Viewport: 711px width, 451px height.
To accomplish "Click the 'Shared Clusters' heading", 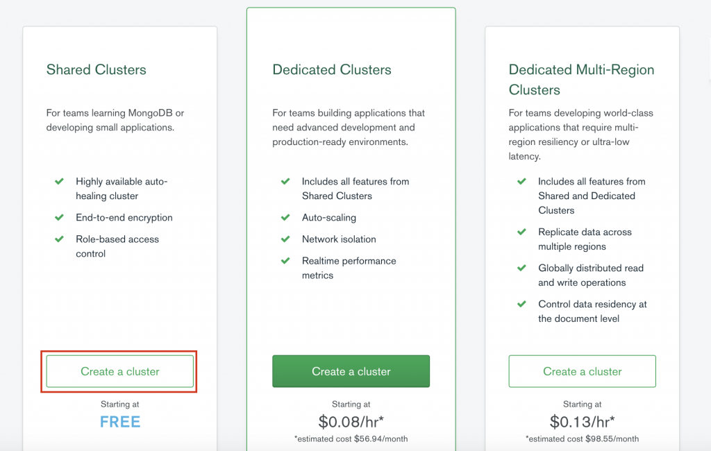I will coord(97,69).
